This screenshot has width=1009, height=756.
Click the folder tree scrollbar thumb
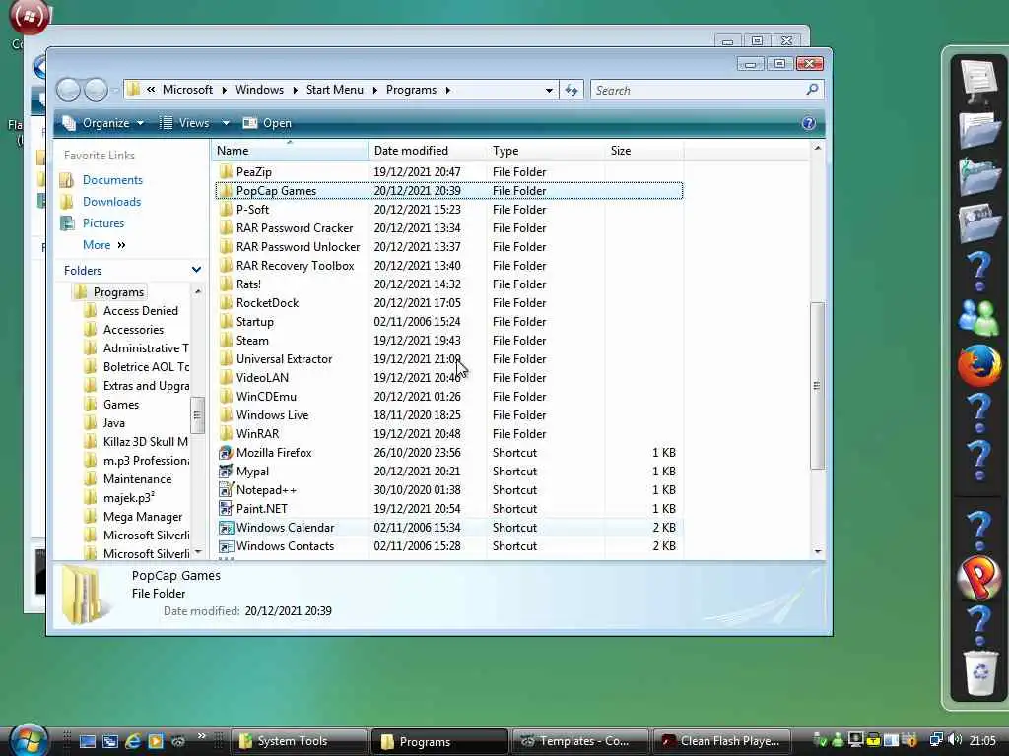coord(197,415)
